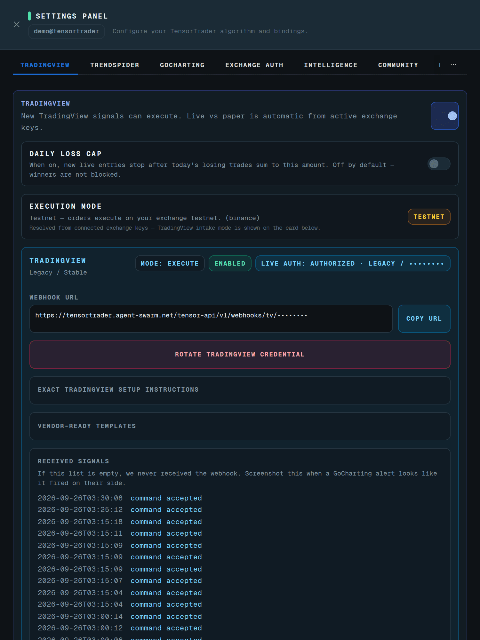Click the Mode: Execute pill

tap(170, 263)
